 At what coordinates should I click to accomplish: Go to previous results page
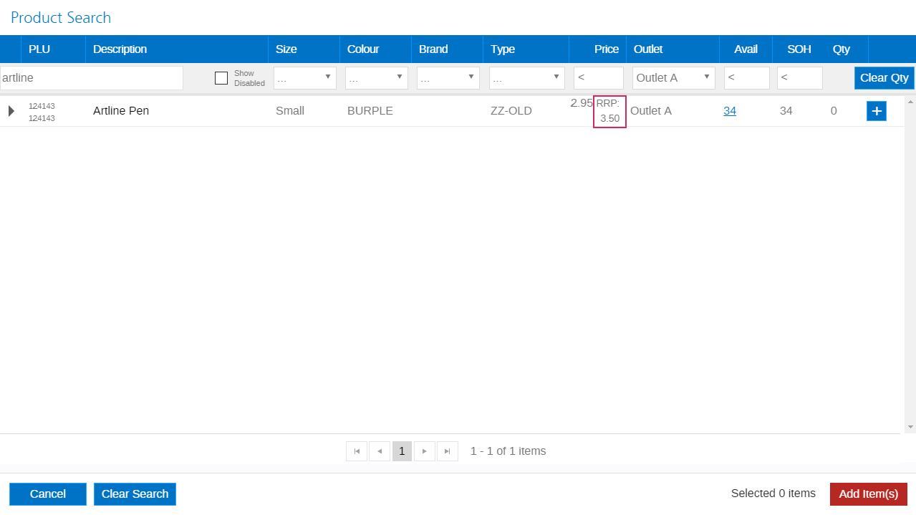(x=380, y=451)
